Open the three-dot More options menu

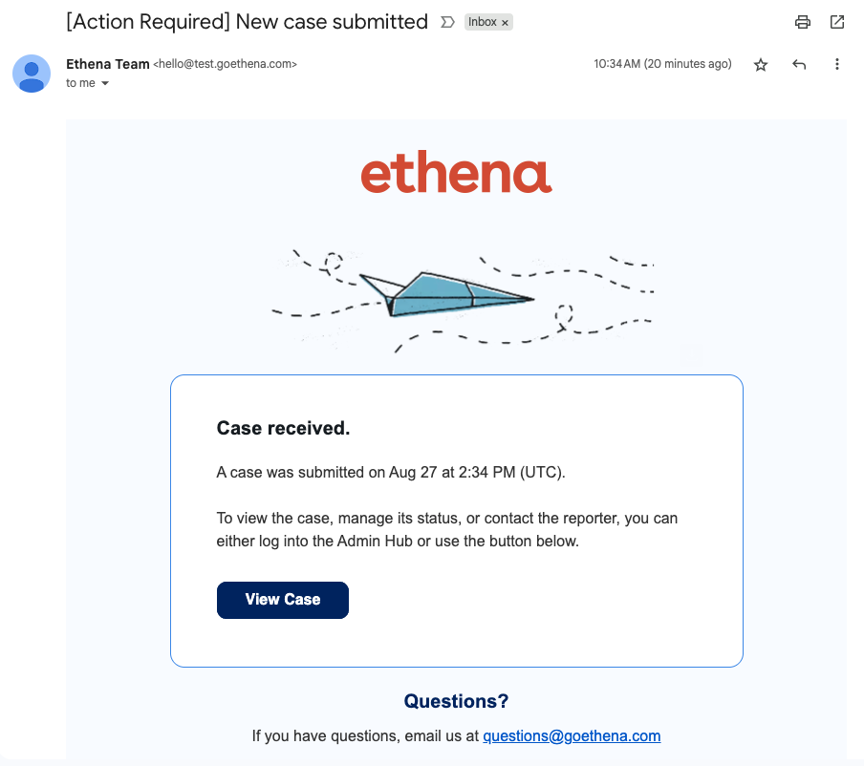[x=837, y=65]
